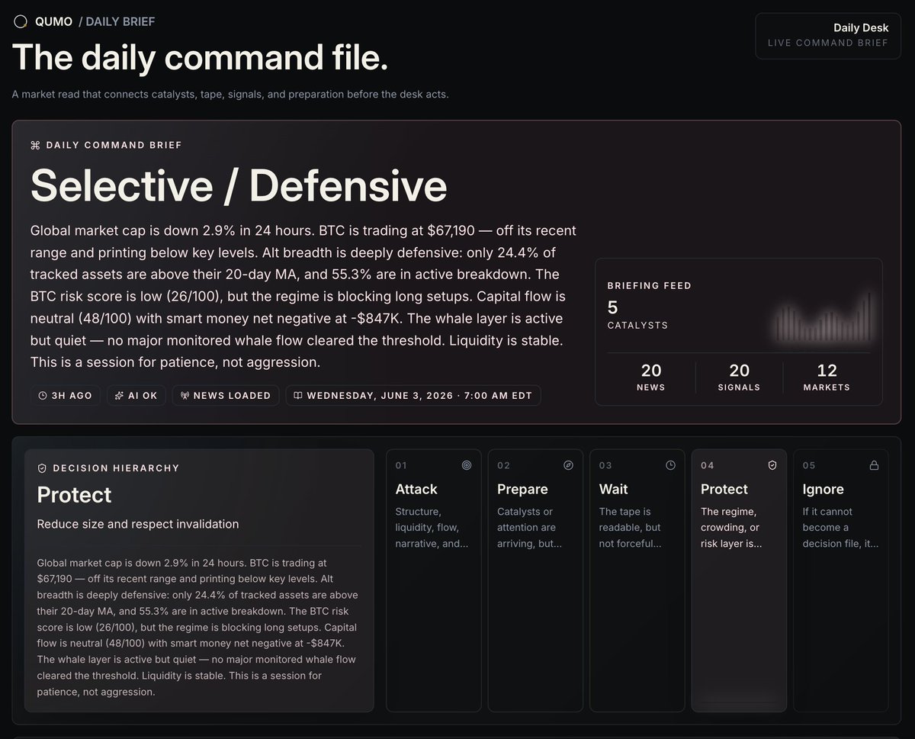Click 'The daily command file.' page title
Screen dimensions: 915x739
coord(201,57)
